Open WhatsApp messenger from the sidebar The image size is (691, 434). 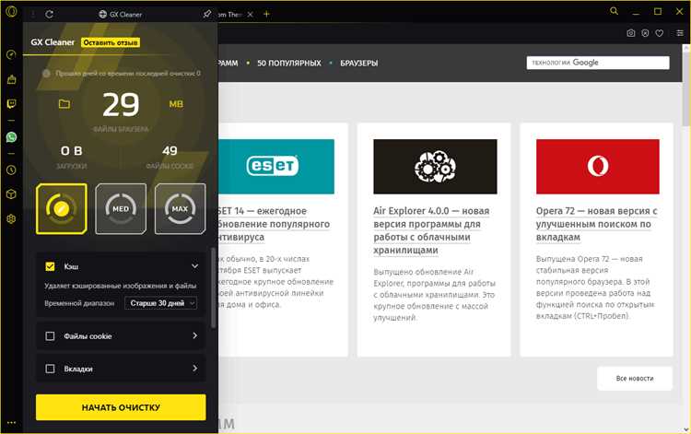pyautogui.click(x=11, y=137)
